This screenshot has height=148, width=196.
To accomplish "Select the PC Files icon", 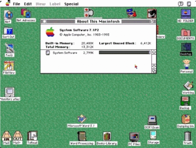I will coord(134,137).
